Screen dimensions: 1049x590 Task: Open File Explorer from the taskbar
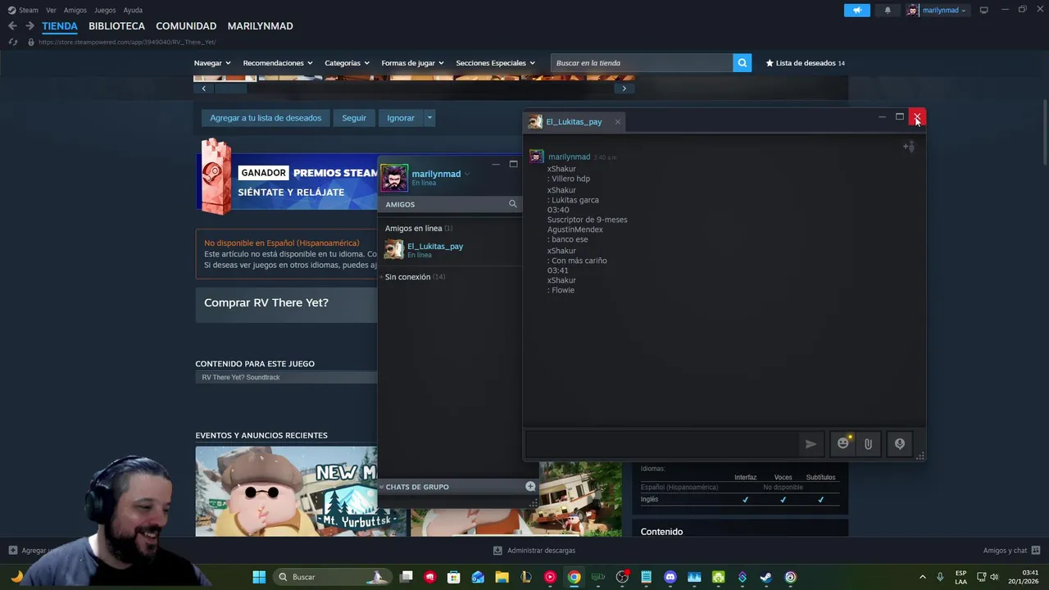coord(502,577)
